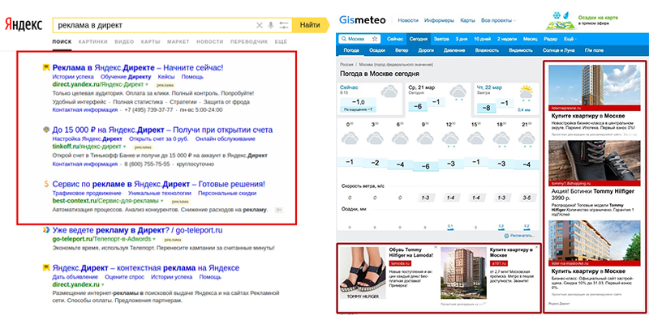The height and width of the screenshot is (324, 649).
Task: Click the Яндекс logo
Action: click(24, 25)
